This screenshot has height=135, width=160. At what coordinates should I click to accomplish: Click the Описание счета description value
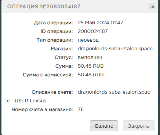click(114, 92)
